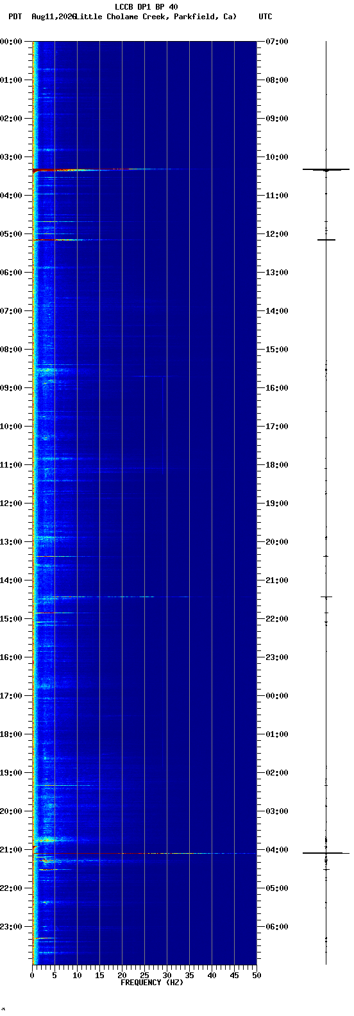Select the '00:00' label on the PDT axis
The height and width of the screenshot is (1016, 354).
[11, 42]
